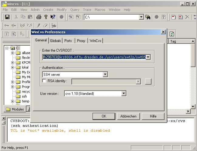This screenshot has height=151, width=197.
Task: Expand the Progr folder node
Action: (12, 87)
